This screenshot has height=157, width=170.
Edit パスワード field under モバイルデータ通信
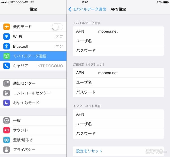[x=118, y=51]
